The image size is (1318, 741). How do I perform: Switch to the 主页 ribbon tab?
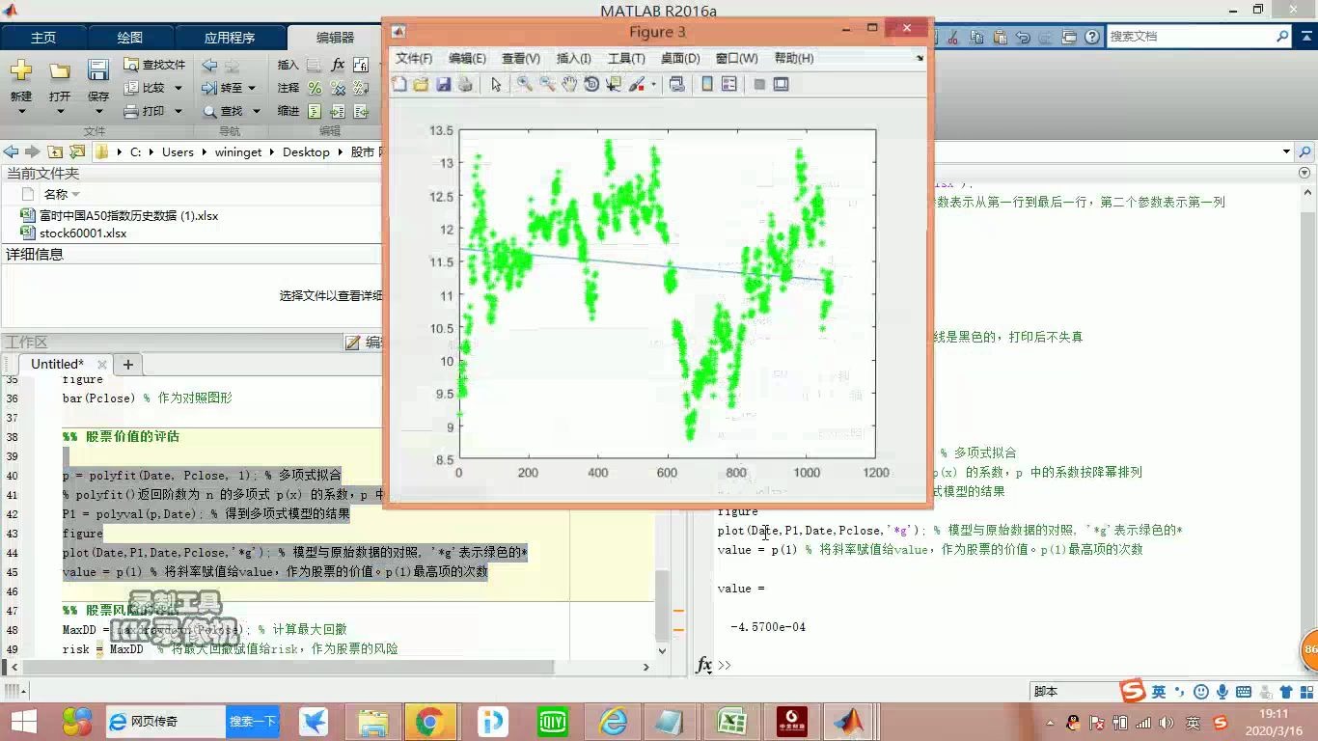[x=43, y=38]
